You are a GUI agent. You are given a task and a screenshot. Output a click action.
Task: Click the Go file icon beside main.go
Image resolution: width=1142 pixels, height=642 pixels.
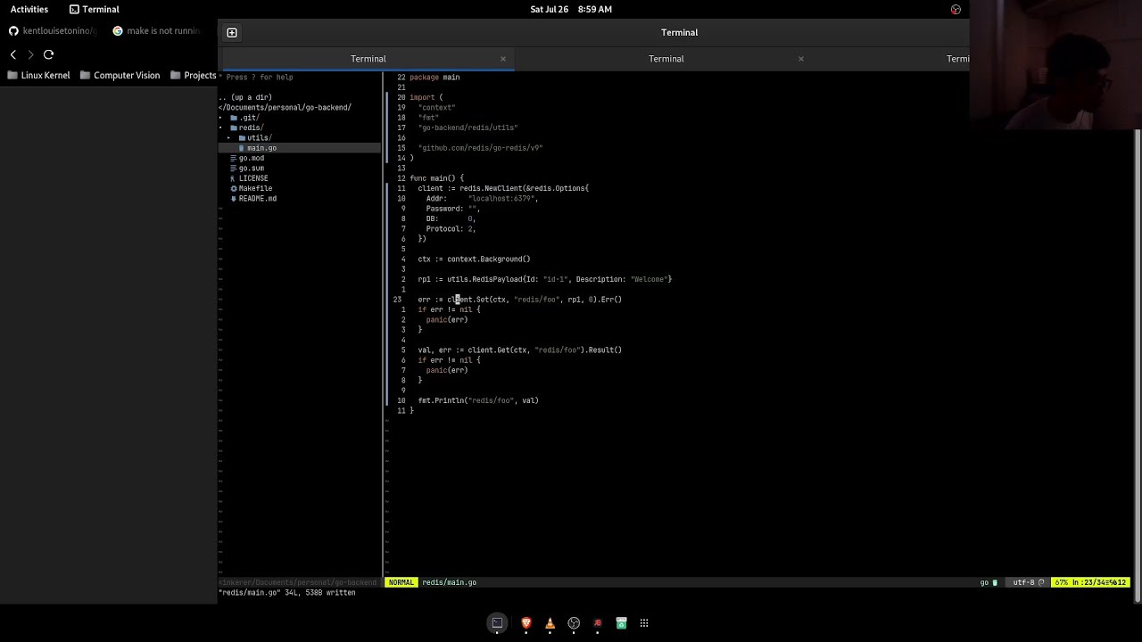(x=242, y=148)
